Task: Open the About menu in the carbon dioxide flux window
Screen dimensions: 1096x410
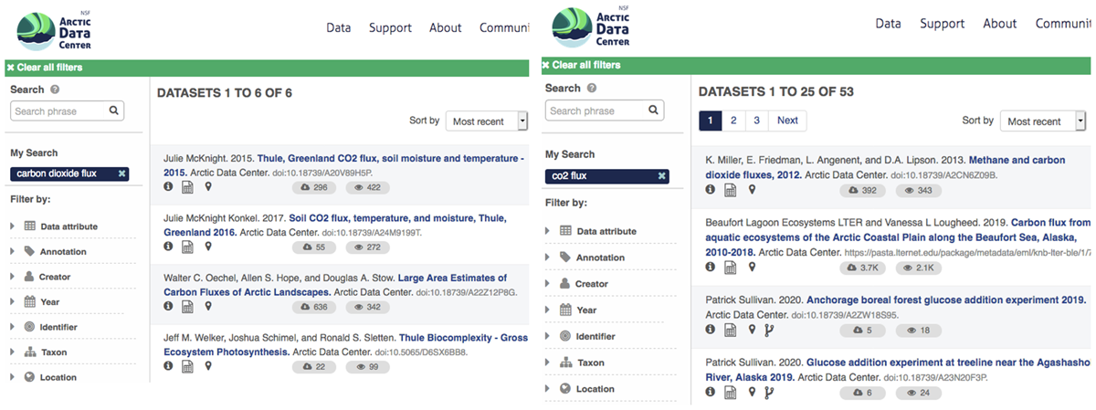Action: click(x=445, y=27)
